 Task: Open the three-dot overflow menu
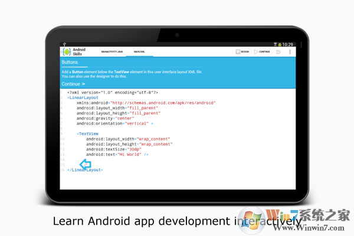click(290, 52)
